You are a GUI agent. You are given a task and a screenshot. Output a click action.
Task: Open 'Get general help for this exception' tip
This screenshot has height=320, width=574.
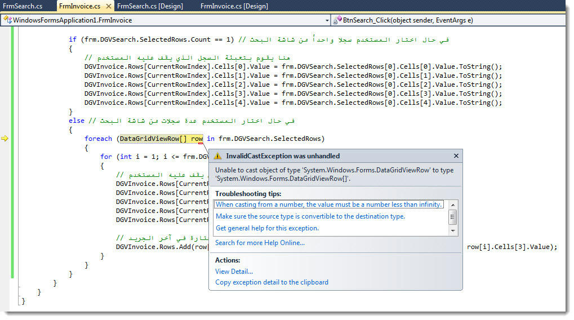click(267, 228)
